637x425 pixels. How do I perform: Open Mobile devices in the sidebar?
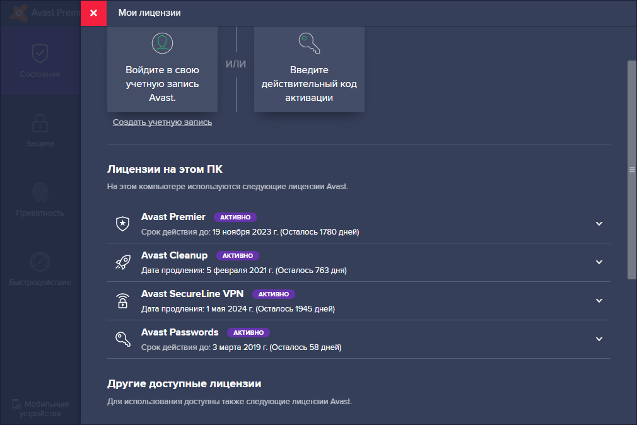[x=40, y=408]
